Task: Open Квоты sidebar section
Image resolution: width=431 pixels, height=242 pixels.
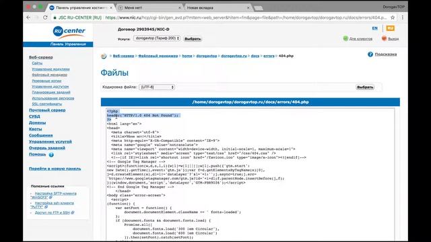Action: 36,129
